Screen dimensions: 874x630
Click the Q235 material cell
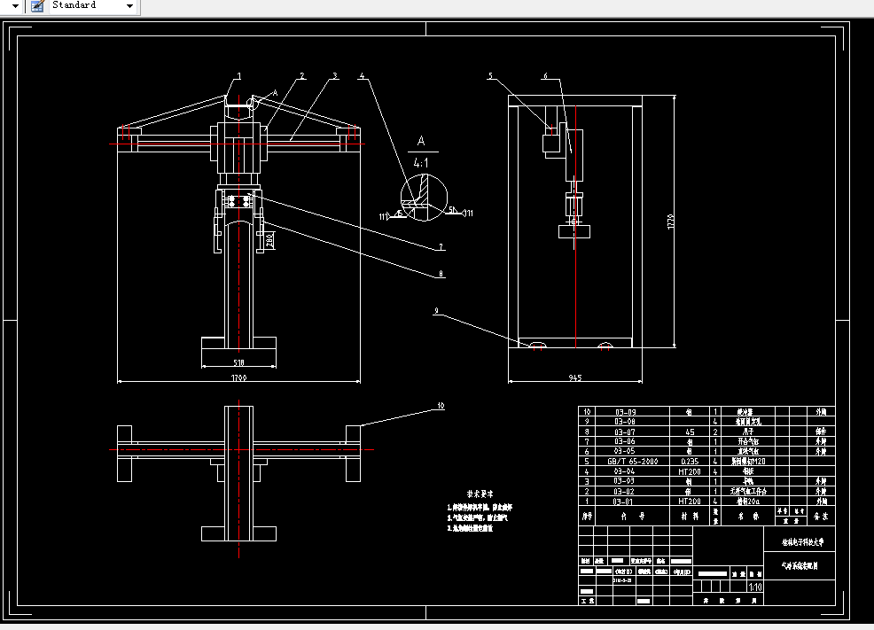pos(690,462)
